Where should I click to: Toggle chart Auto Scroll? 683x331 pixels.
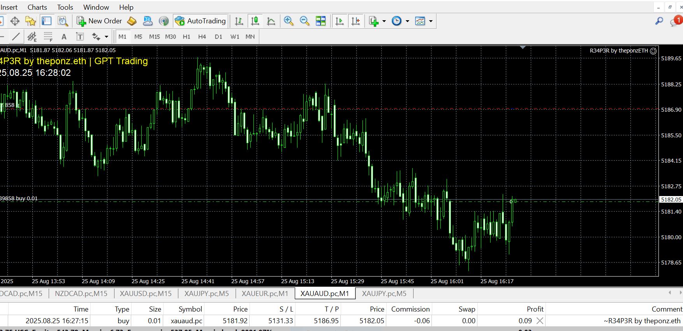pyautogui.click(x=340, y=21)
